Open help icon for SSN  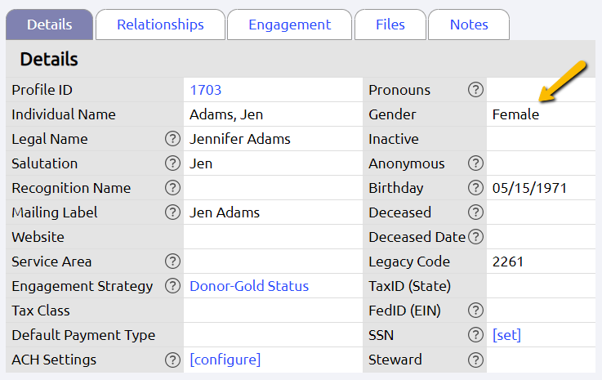475,335
